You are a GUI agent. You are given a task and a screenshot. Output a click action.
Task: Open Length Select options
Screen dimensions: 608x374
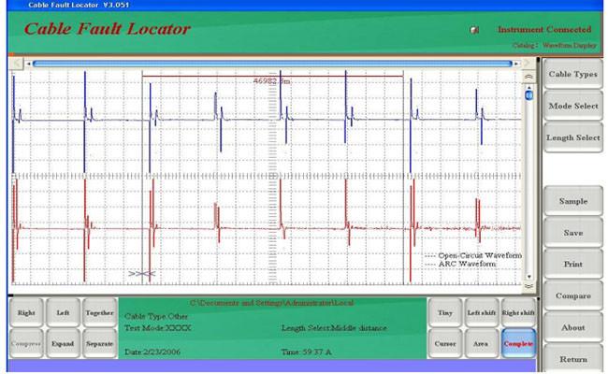(x=572, y=137)
